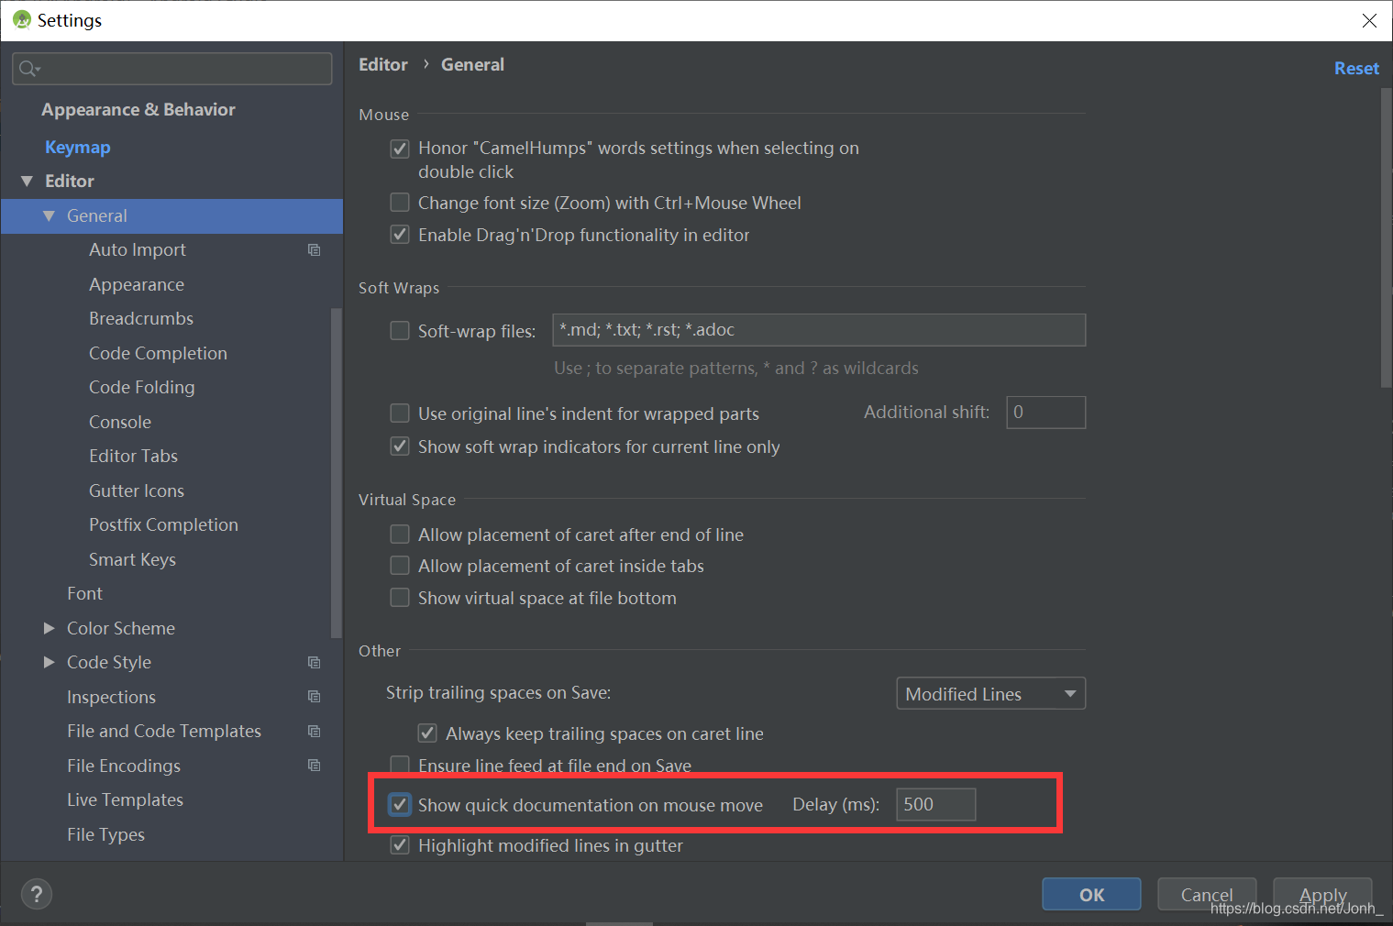This screenshot has height=926, width=1393.
Task: Open the Keymap settings page
Action: pyautogui.click(x=78, y=148)
